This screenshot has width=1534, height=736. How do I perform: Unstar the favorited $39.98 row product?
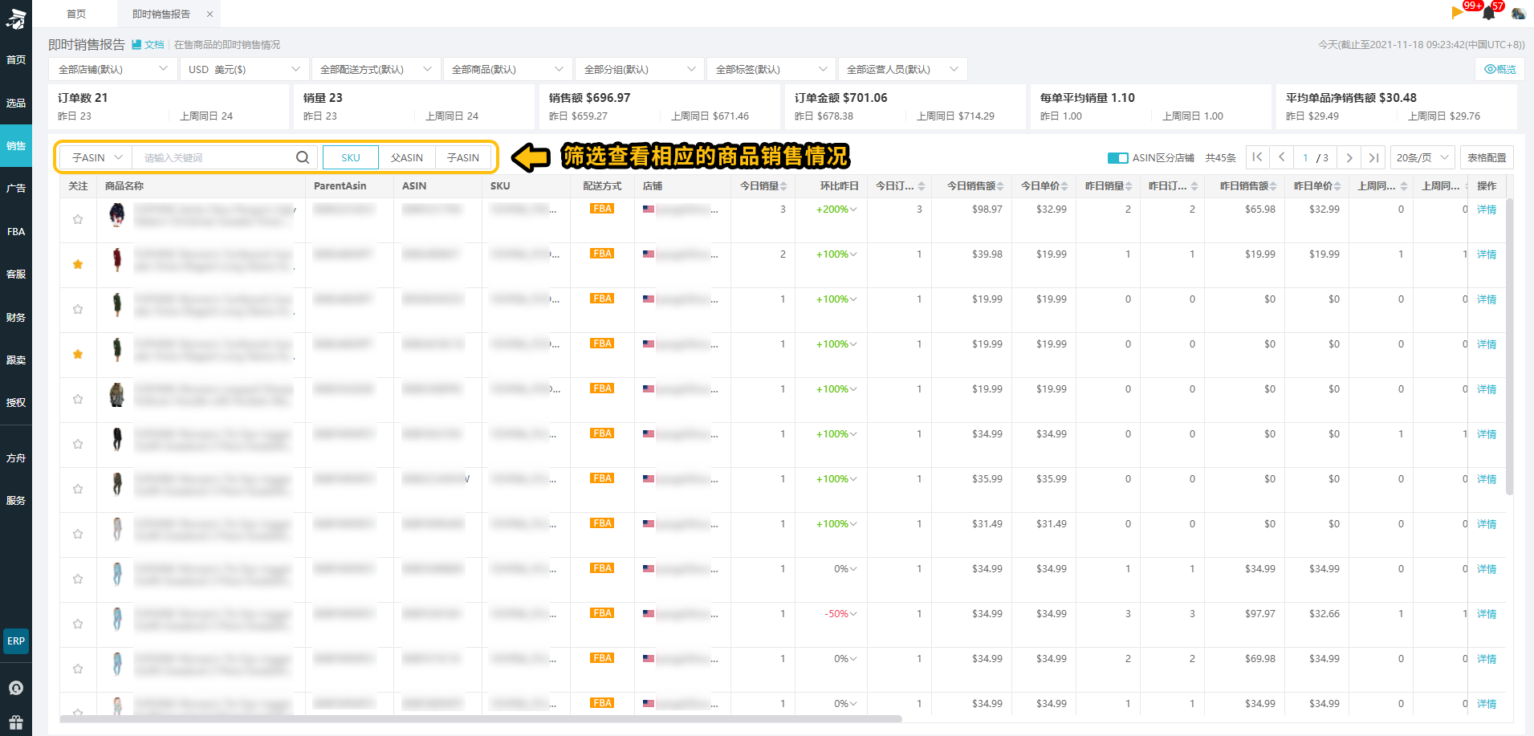[x=78, y=264]
